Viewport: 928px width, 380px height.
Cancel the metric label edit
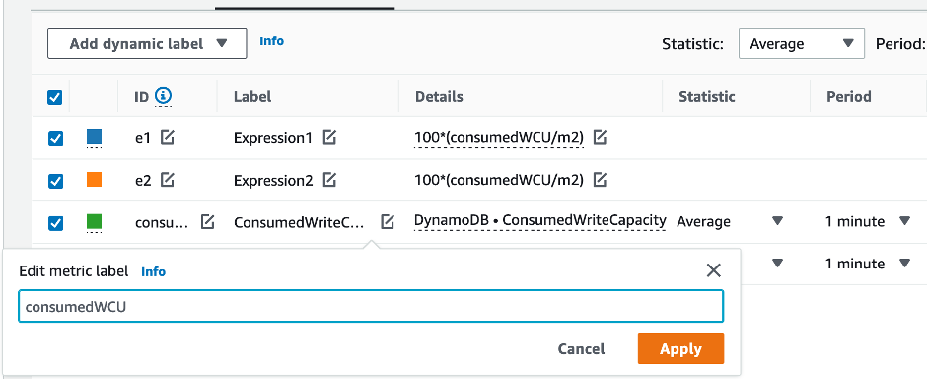pyautogui.click(x=581, y=349)
